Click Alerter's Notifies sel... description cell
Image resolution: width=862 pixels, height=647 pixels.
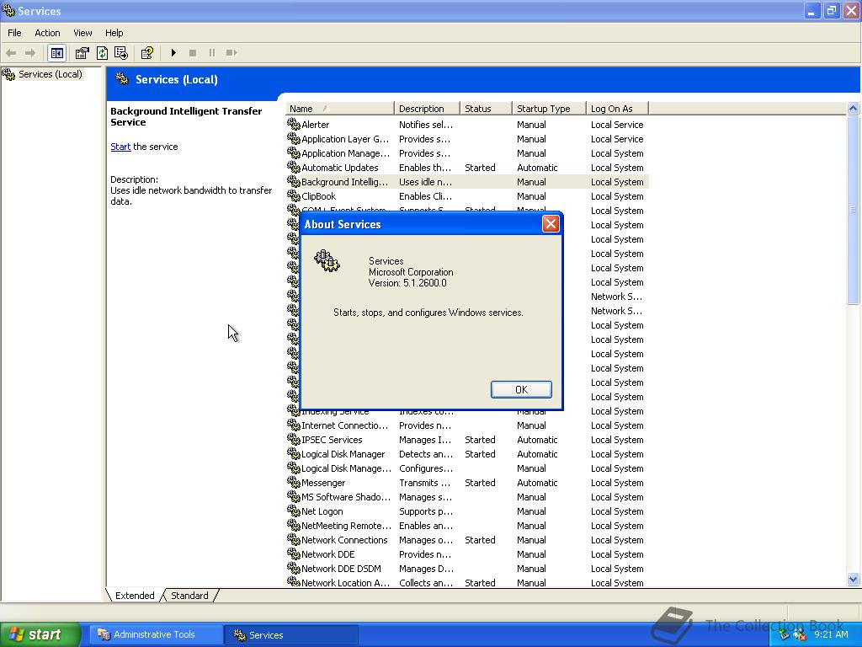426,125
